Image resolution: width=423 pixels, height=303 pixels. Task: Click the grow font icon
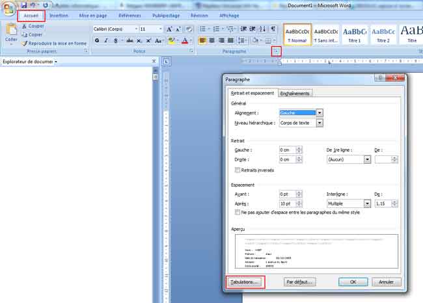169,29
